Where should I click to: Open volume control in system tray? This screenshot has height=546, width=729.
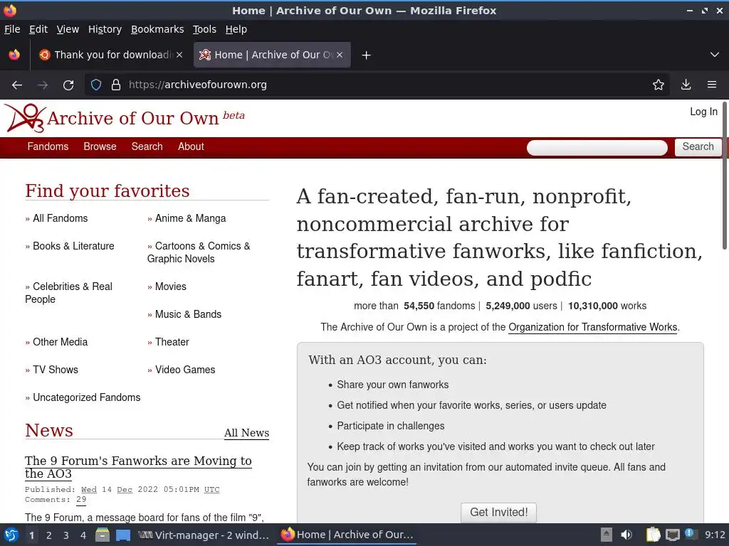coord(626,535)
